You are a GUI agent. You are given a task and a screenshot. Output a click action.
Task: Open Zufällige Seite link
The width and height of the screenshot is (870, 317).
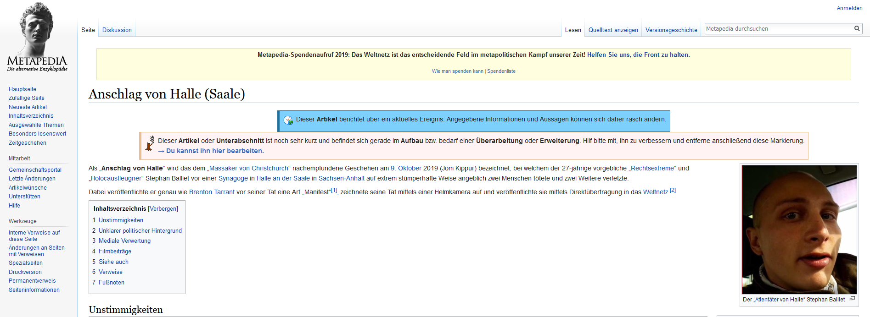27,98
